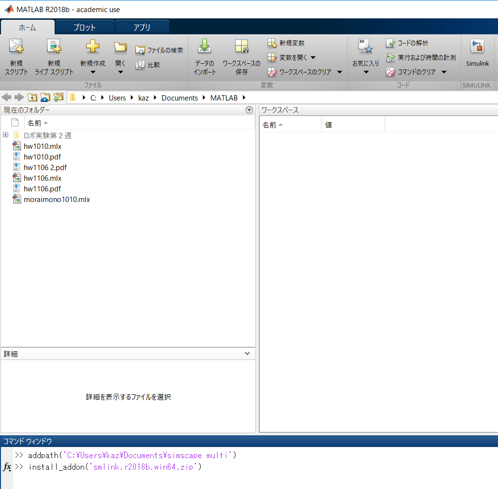Click the ワークスペース panel title
The width and height of the screenshot is (498, 489).
[280, 110]
